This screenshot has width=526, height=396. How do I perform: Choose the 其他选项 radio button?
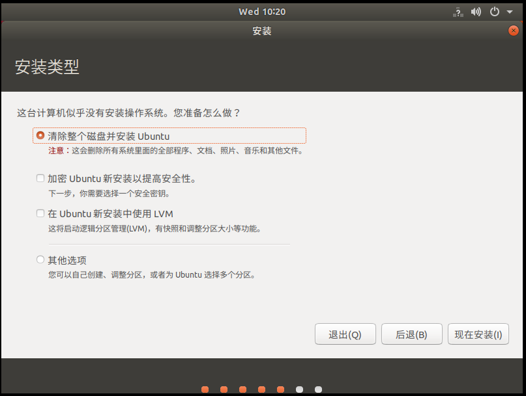click(40, 259)
